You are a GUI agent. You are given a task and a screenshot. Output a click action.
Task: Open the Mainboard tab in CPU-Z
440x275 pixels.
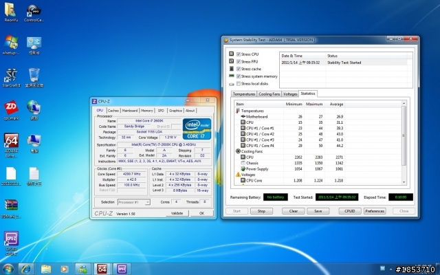pyautogui.click(x=130, y=111)
